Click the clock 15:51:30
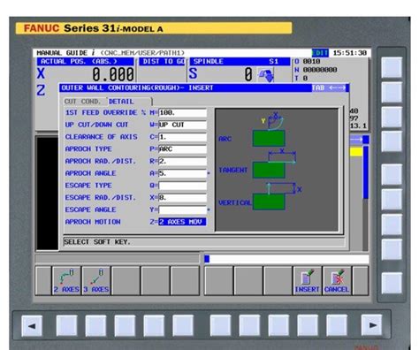The image size is (419, 350). point(350,53)
